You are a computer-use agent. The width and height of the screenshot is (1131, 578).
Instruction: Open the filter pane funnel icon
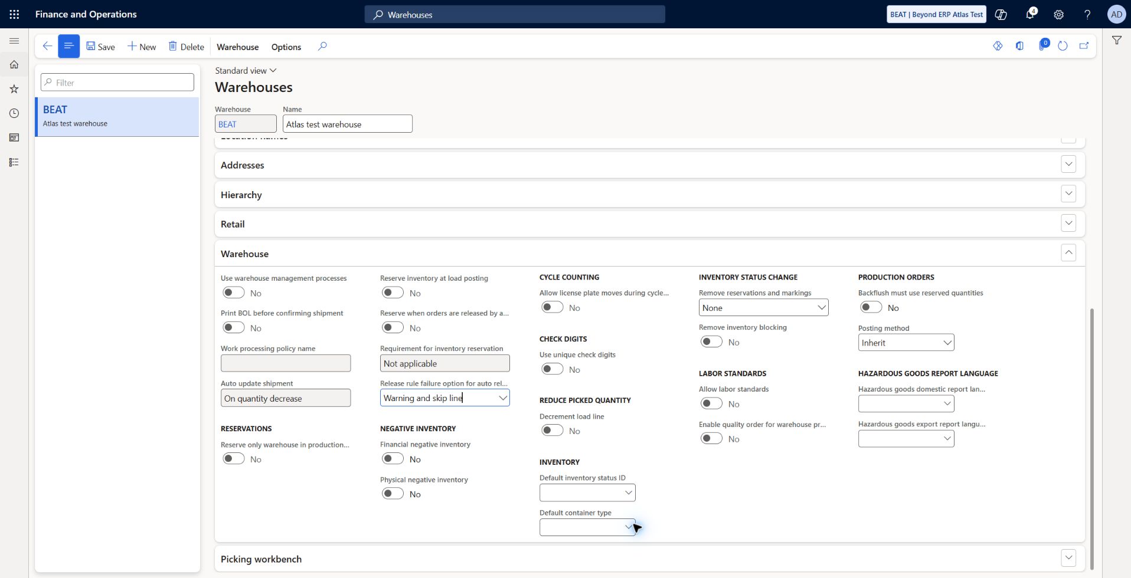coord(1117,40)
